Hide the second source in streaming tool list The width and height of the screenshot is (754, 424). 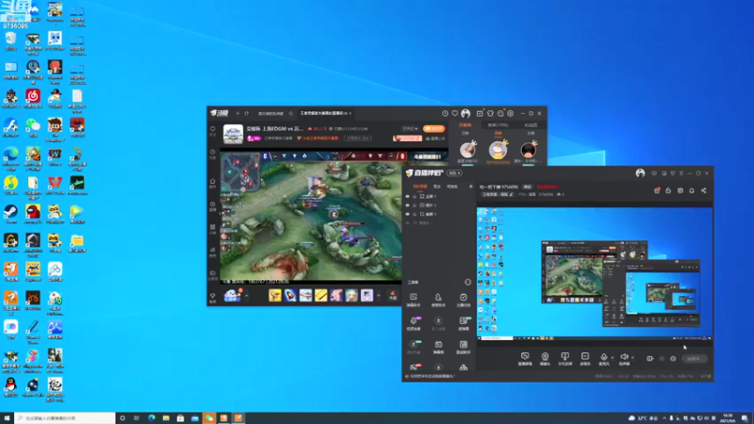tap(407, 205)
